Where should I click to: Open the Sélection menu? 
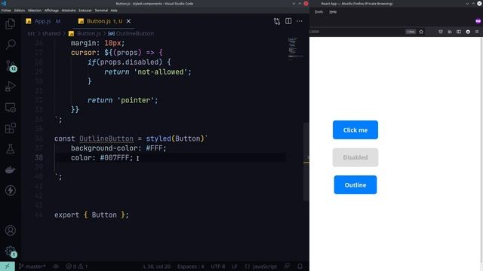tap(35, 11)
